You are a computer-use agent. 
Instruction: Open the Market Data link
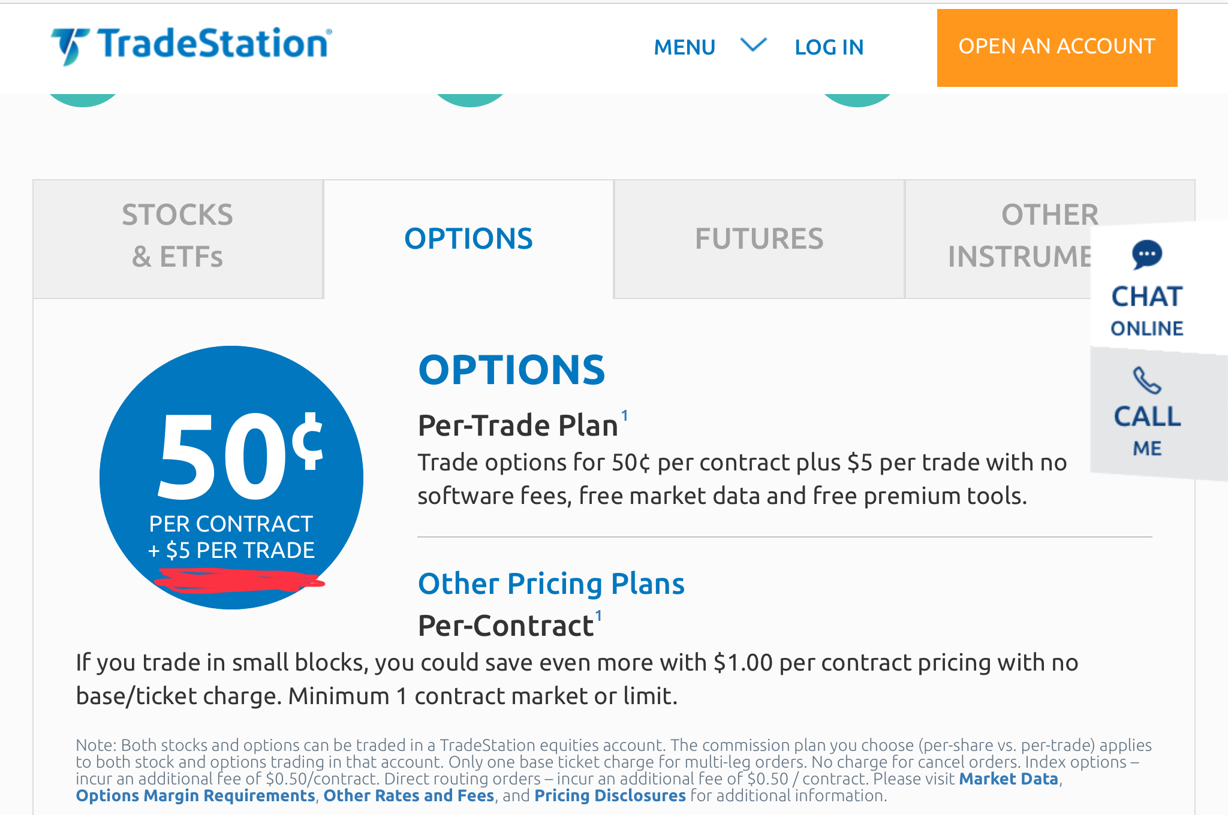click(1009, 779)
